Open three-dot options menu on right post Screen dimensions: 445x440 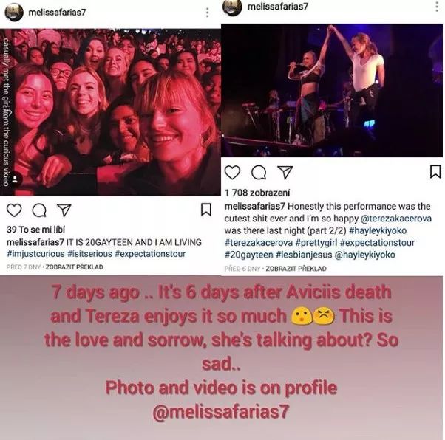click(438, 6)
